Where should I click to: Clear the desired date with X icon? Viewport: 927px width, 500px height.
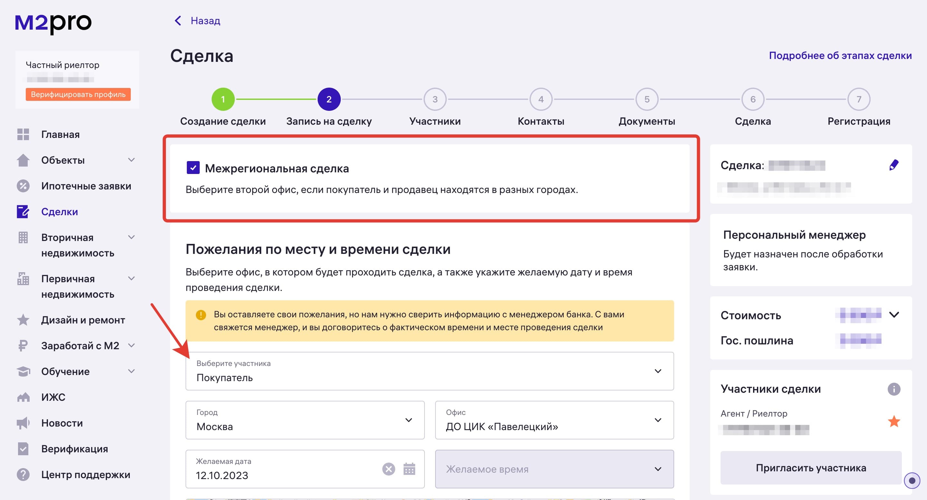tap(389, 469)
